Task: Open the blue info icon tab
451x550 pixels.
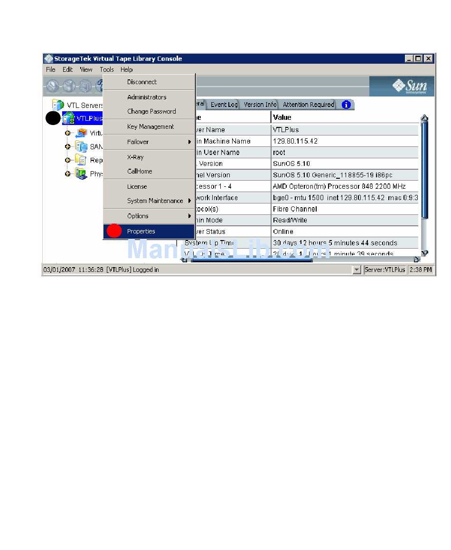Action: coord(346,105)
